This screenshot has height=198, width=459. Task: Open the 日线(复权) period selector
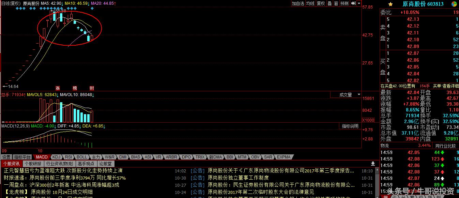point(10,3)
